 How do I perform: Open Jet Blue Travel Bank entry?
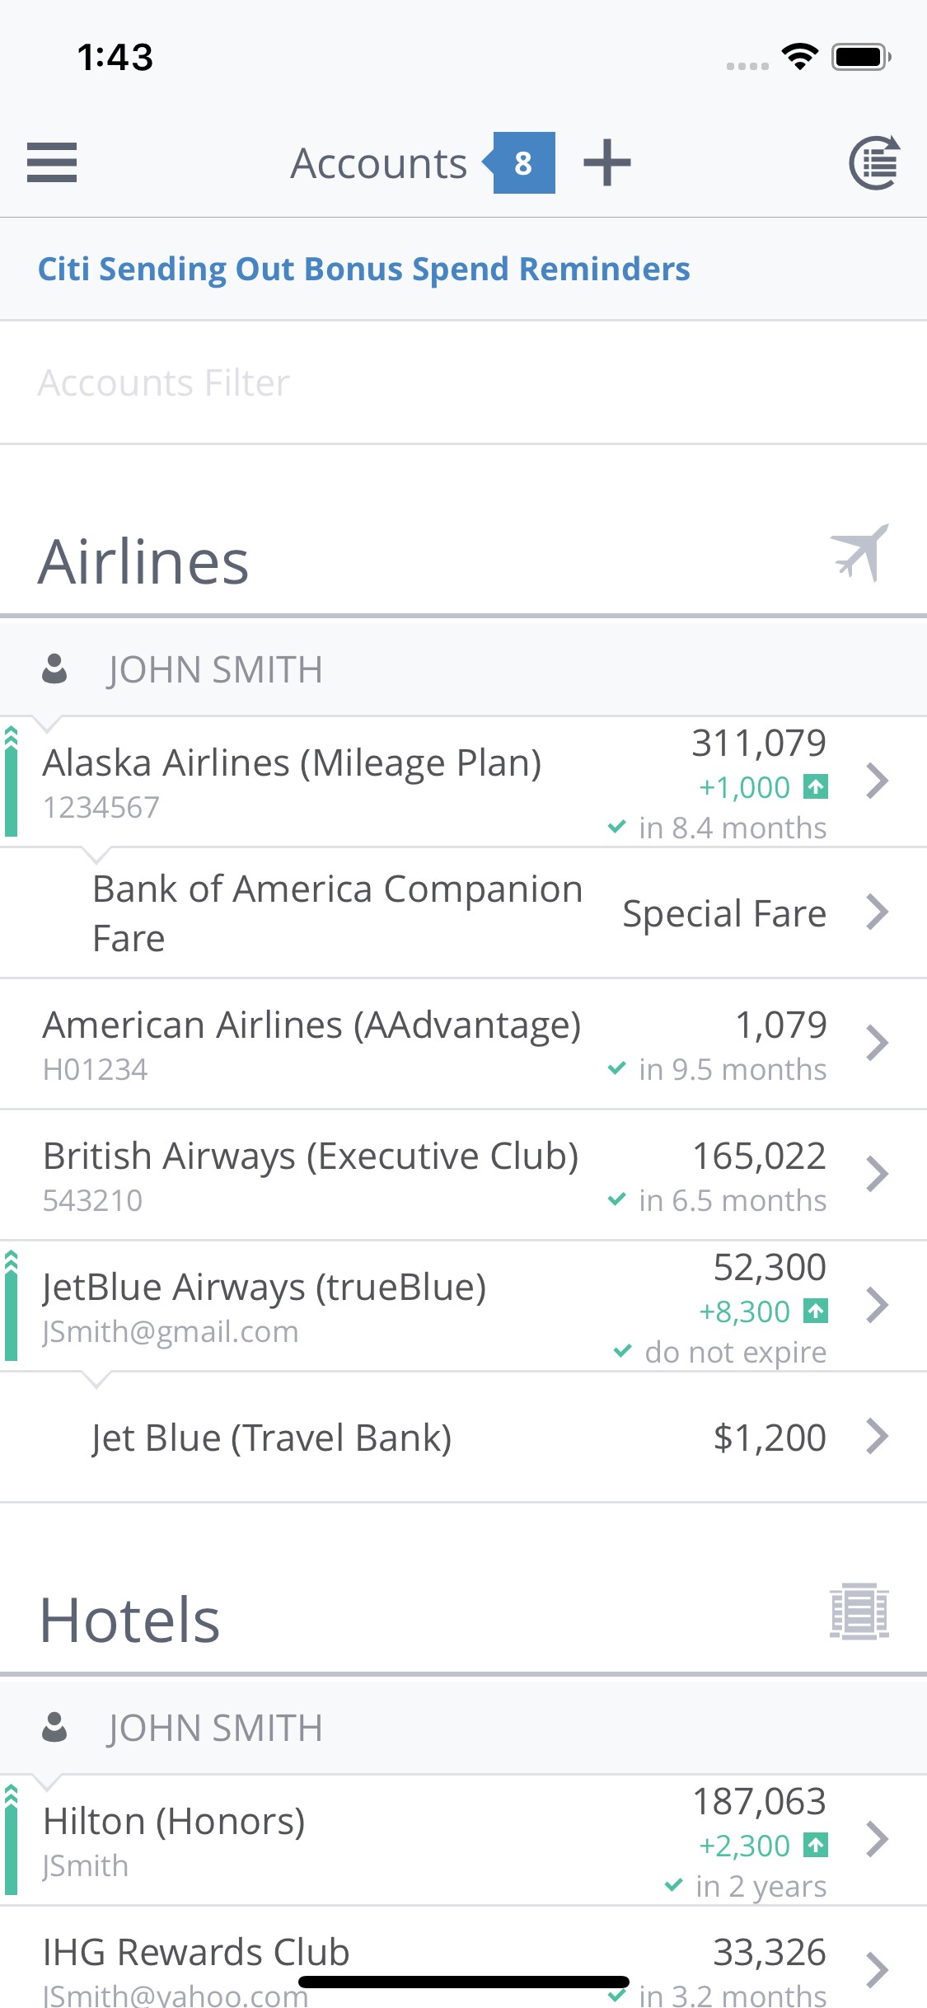(272, 1438)
